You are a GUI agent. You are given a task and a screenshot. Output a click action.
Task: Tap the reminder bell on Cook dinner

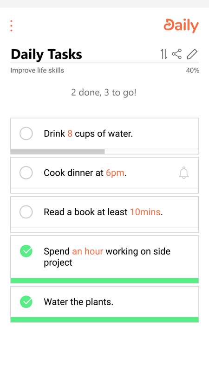pos(183,173)
